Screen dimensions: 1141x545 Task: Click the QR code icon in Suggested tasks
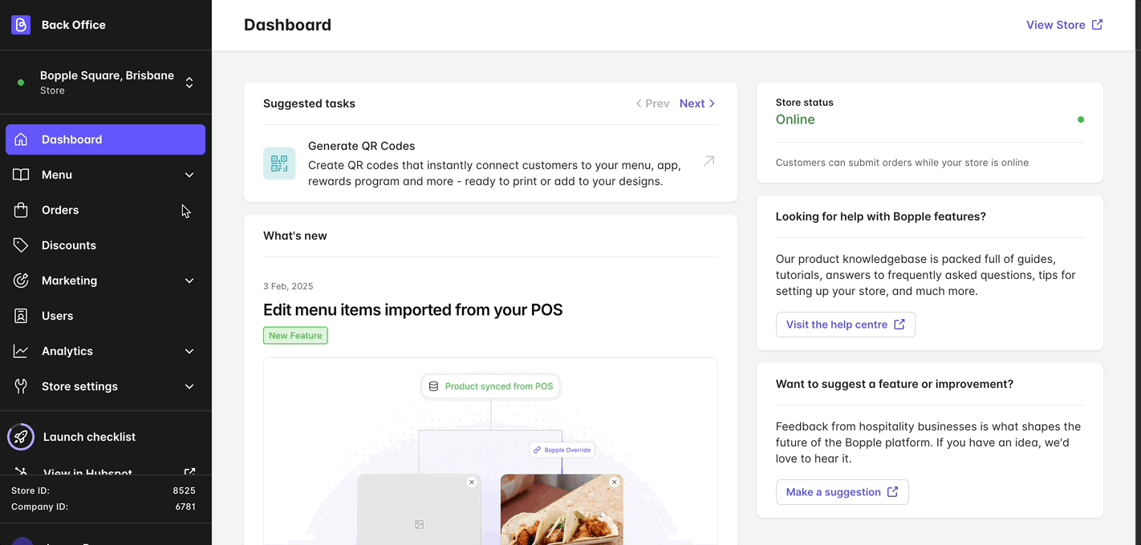tap(278, 163)
